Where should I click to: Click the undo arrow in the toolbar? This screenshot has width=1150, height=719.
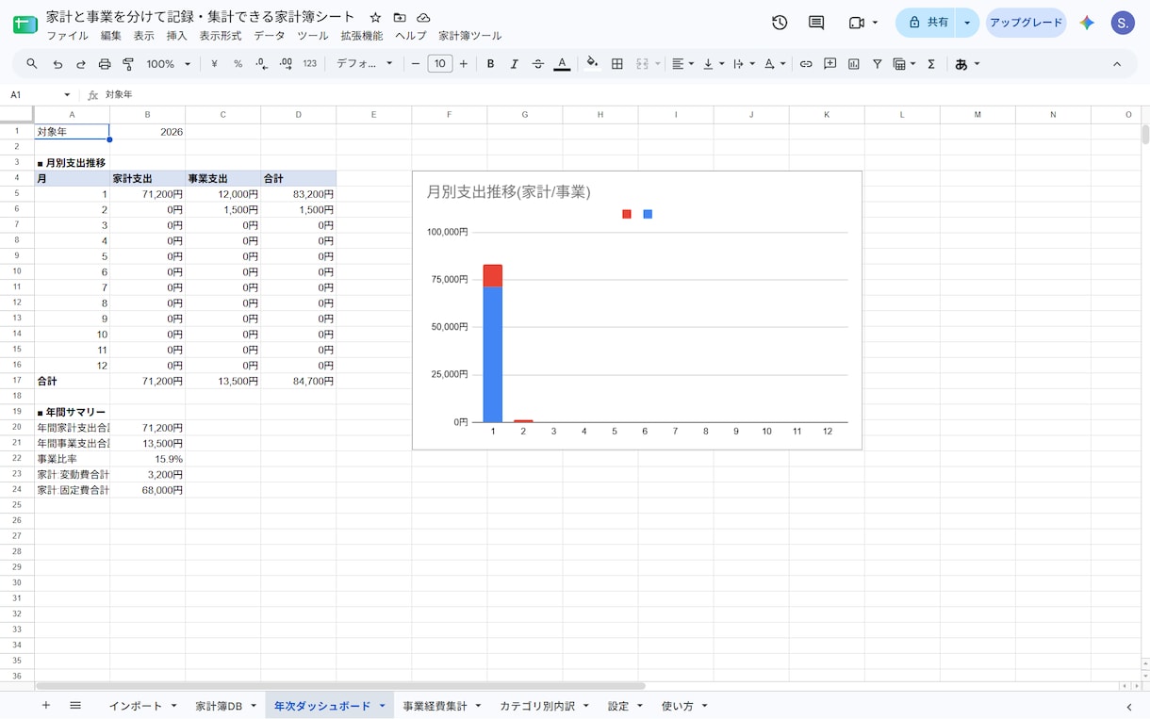click(x=57, y=64)
